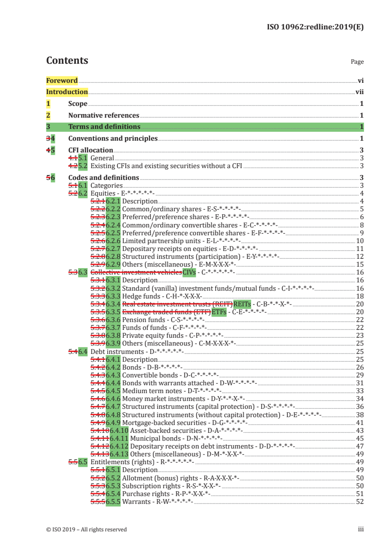Open the Foreword contents entry
The image size is (388, 550).
(x=62, y=80)
